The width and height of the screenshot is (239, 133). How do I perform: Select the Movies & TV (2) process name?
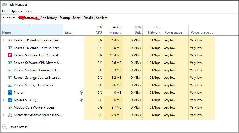point(25,100)
